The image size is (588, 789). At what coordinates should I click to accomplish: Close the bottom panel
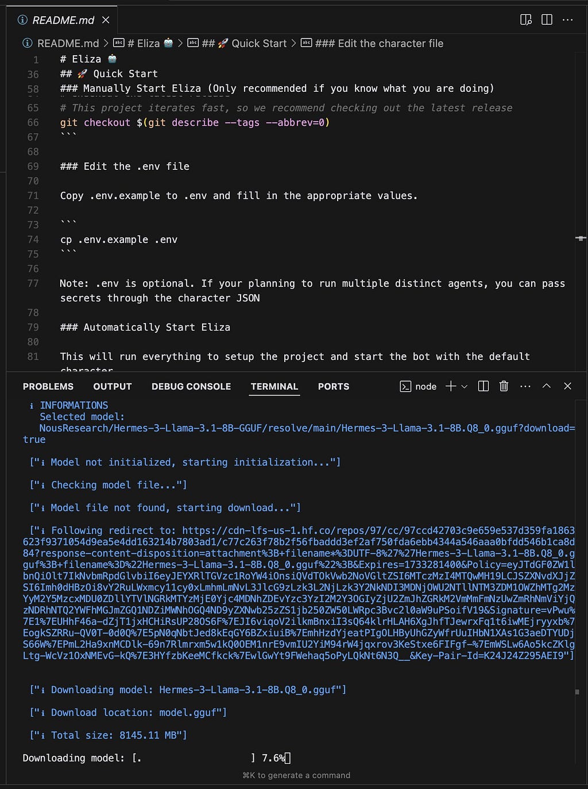[568, 386]
